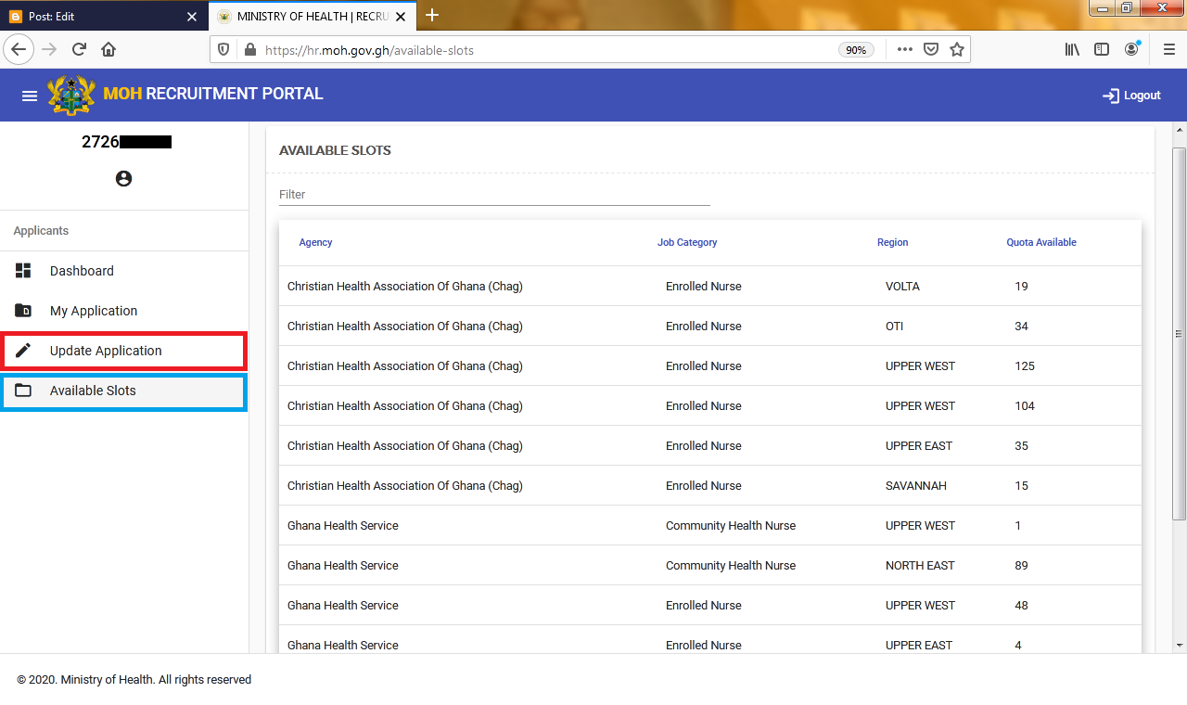Toggle the Firefox sidebar view
Image resolution: width=1187 pixels, height=705 pixels.
[x=1102, y=49]
